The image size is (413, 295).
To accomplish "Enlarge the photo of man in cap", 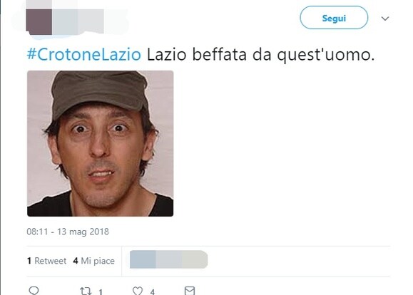I will click(x=100, y=143).
